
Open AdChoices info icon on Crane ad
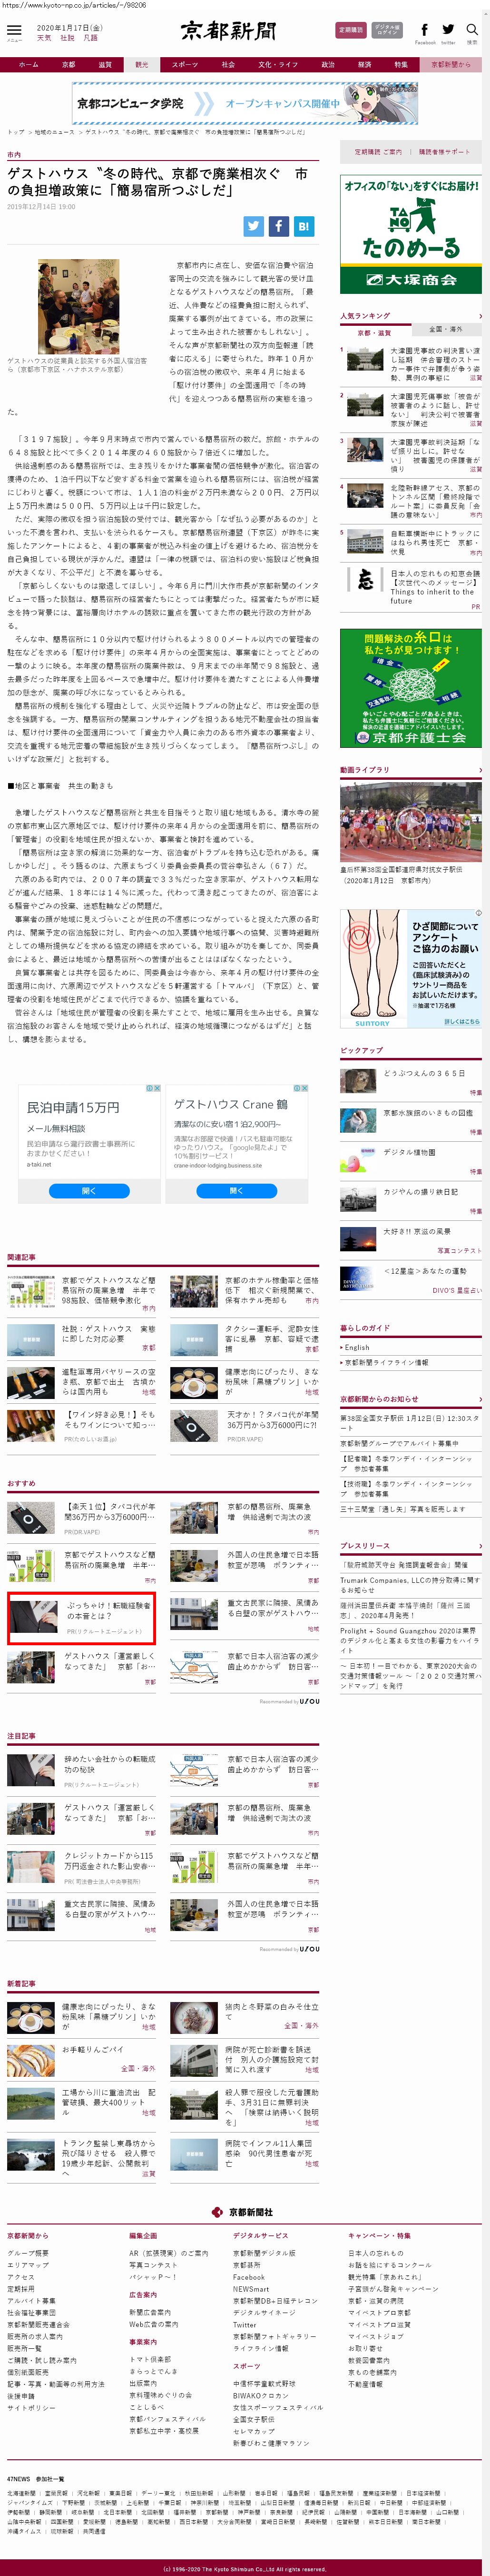point(296,1087)
